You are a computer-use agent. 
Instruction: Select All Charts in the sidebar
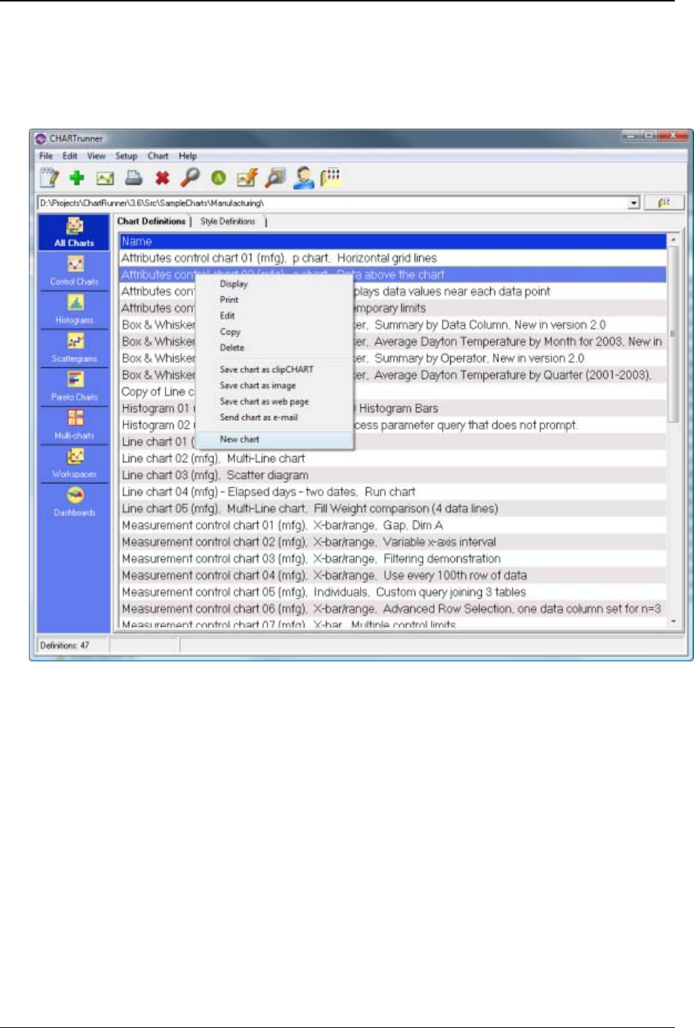[x=74, y=232]
